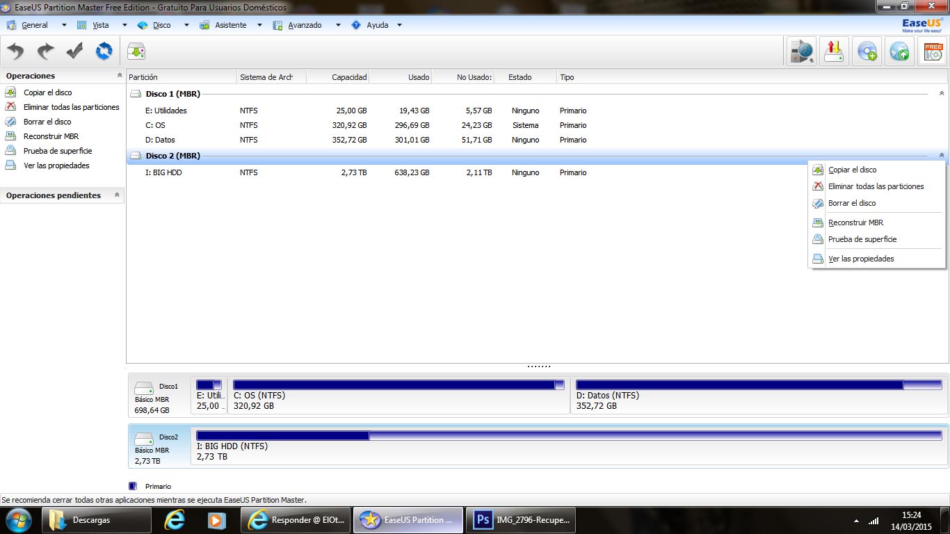Select the D: Datos (NTFS) block in disk map
Image resolution: width=950 pixels, height=534 pixels.
click(759, 396)
